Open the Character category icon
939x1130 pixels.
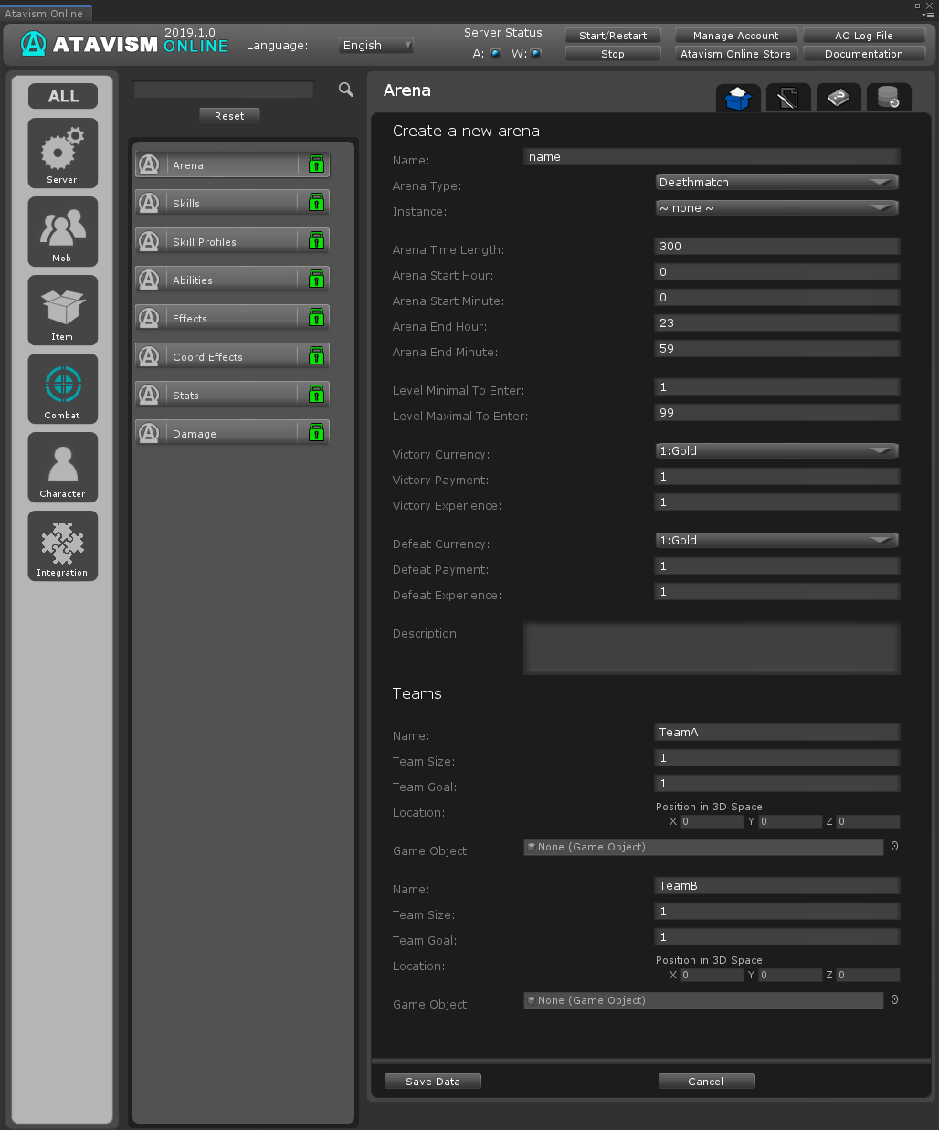(x=62, y=467)
